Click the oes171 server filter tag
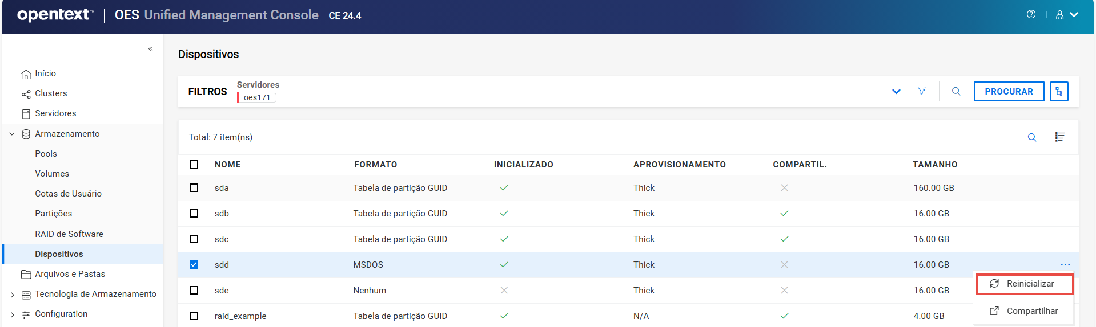 click(x=257, y=97)
